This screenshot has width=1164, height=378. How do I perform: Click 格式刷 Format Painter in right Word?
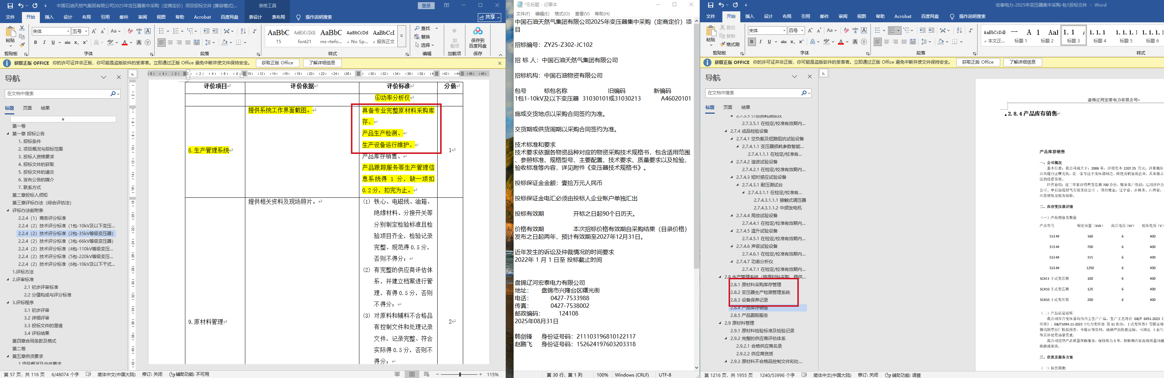730,44
